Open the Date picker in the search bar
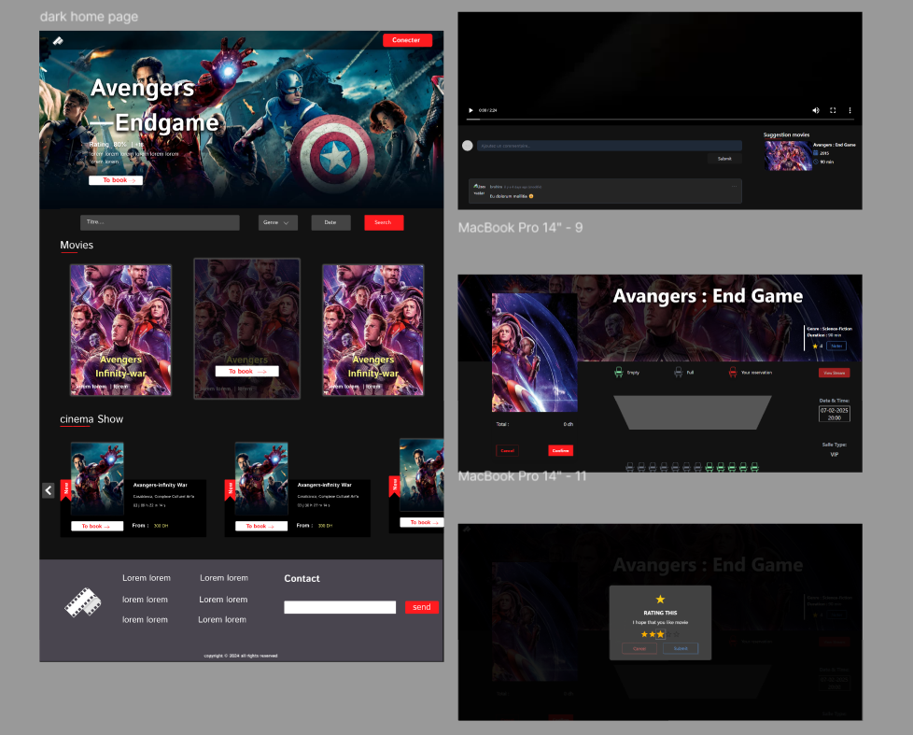Image resolution: width=913 pixels, height=735 pixels. coord(330,222)
